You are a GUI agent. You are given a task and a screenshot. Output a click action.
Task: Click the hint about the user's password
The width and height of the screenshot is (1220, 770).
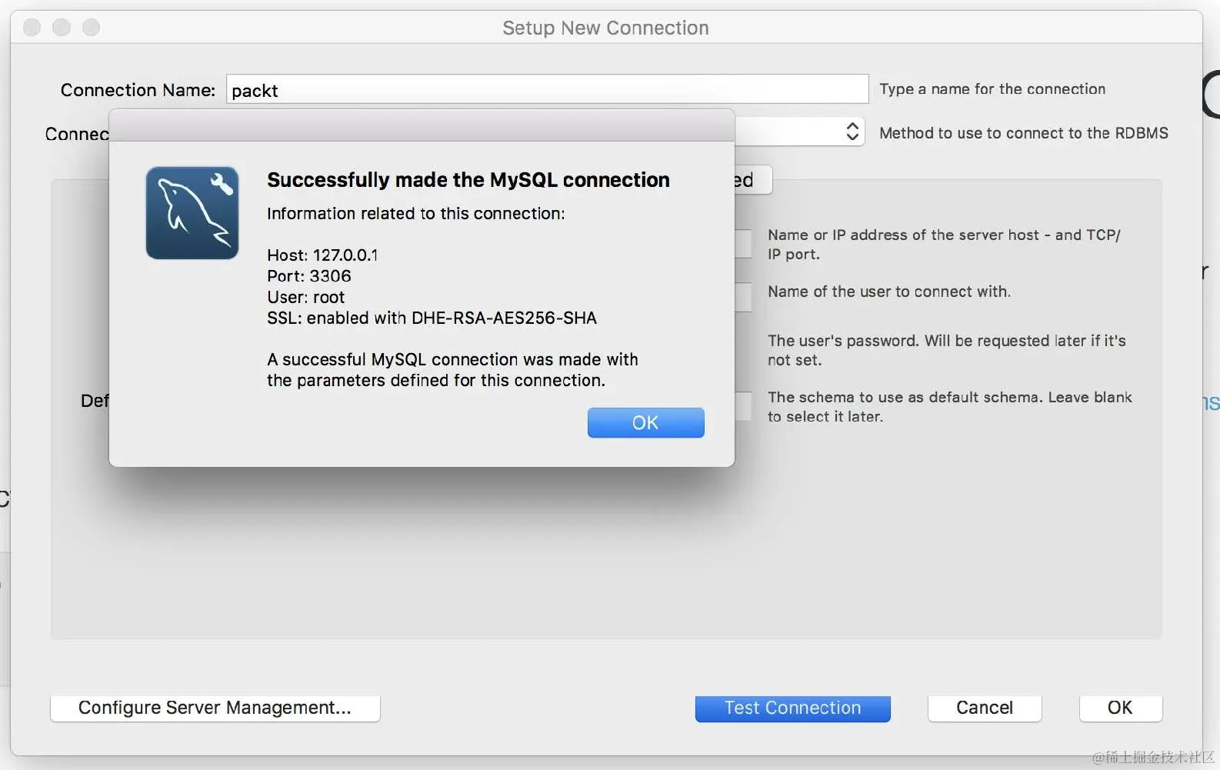[x=947, y=350]
